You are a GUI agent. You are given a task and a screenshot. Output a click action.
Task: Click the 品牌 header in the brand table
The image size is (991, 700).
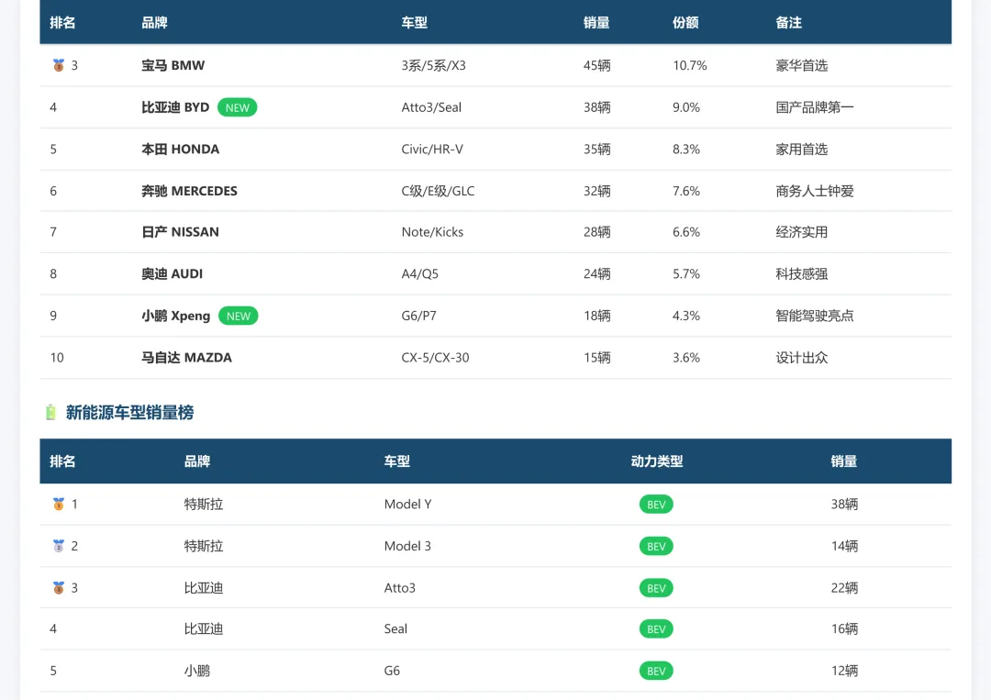pyautogui.click(x=154, y=23)
